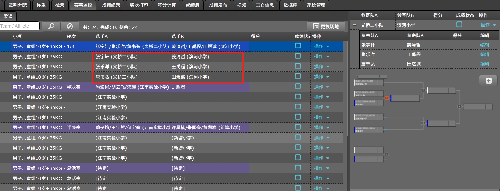This screenshot has width=500, height=191.
Task: Collapse the 义桥二小队 row in right panel
Action: [x=354, y=25]
